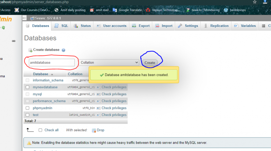Open the Databases tab
Screen dimensions: 271x151
[x=37, y=26]
